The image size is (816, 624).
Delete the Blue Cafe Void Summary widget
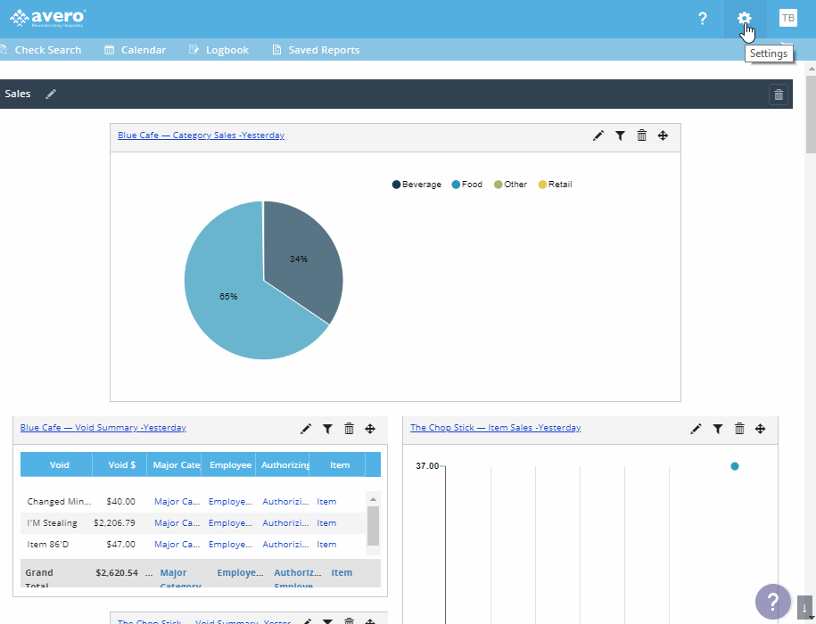349,429
